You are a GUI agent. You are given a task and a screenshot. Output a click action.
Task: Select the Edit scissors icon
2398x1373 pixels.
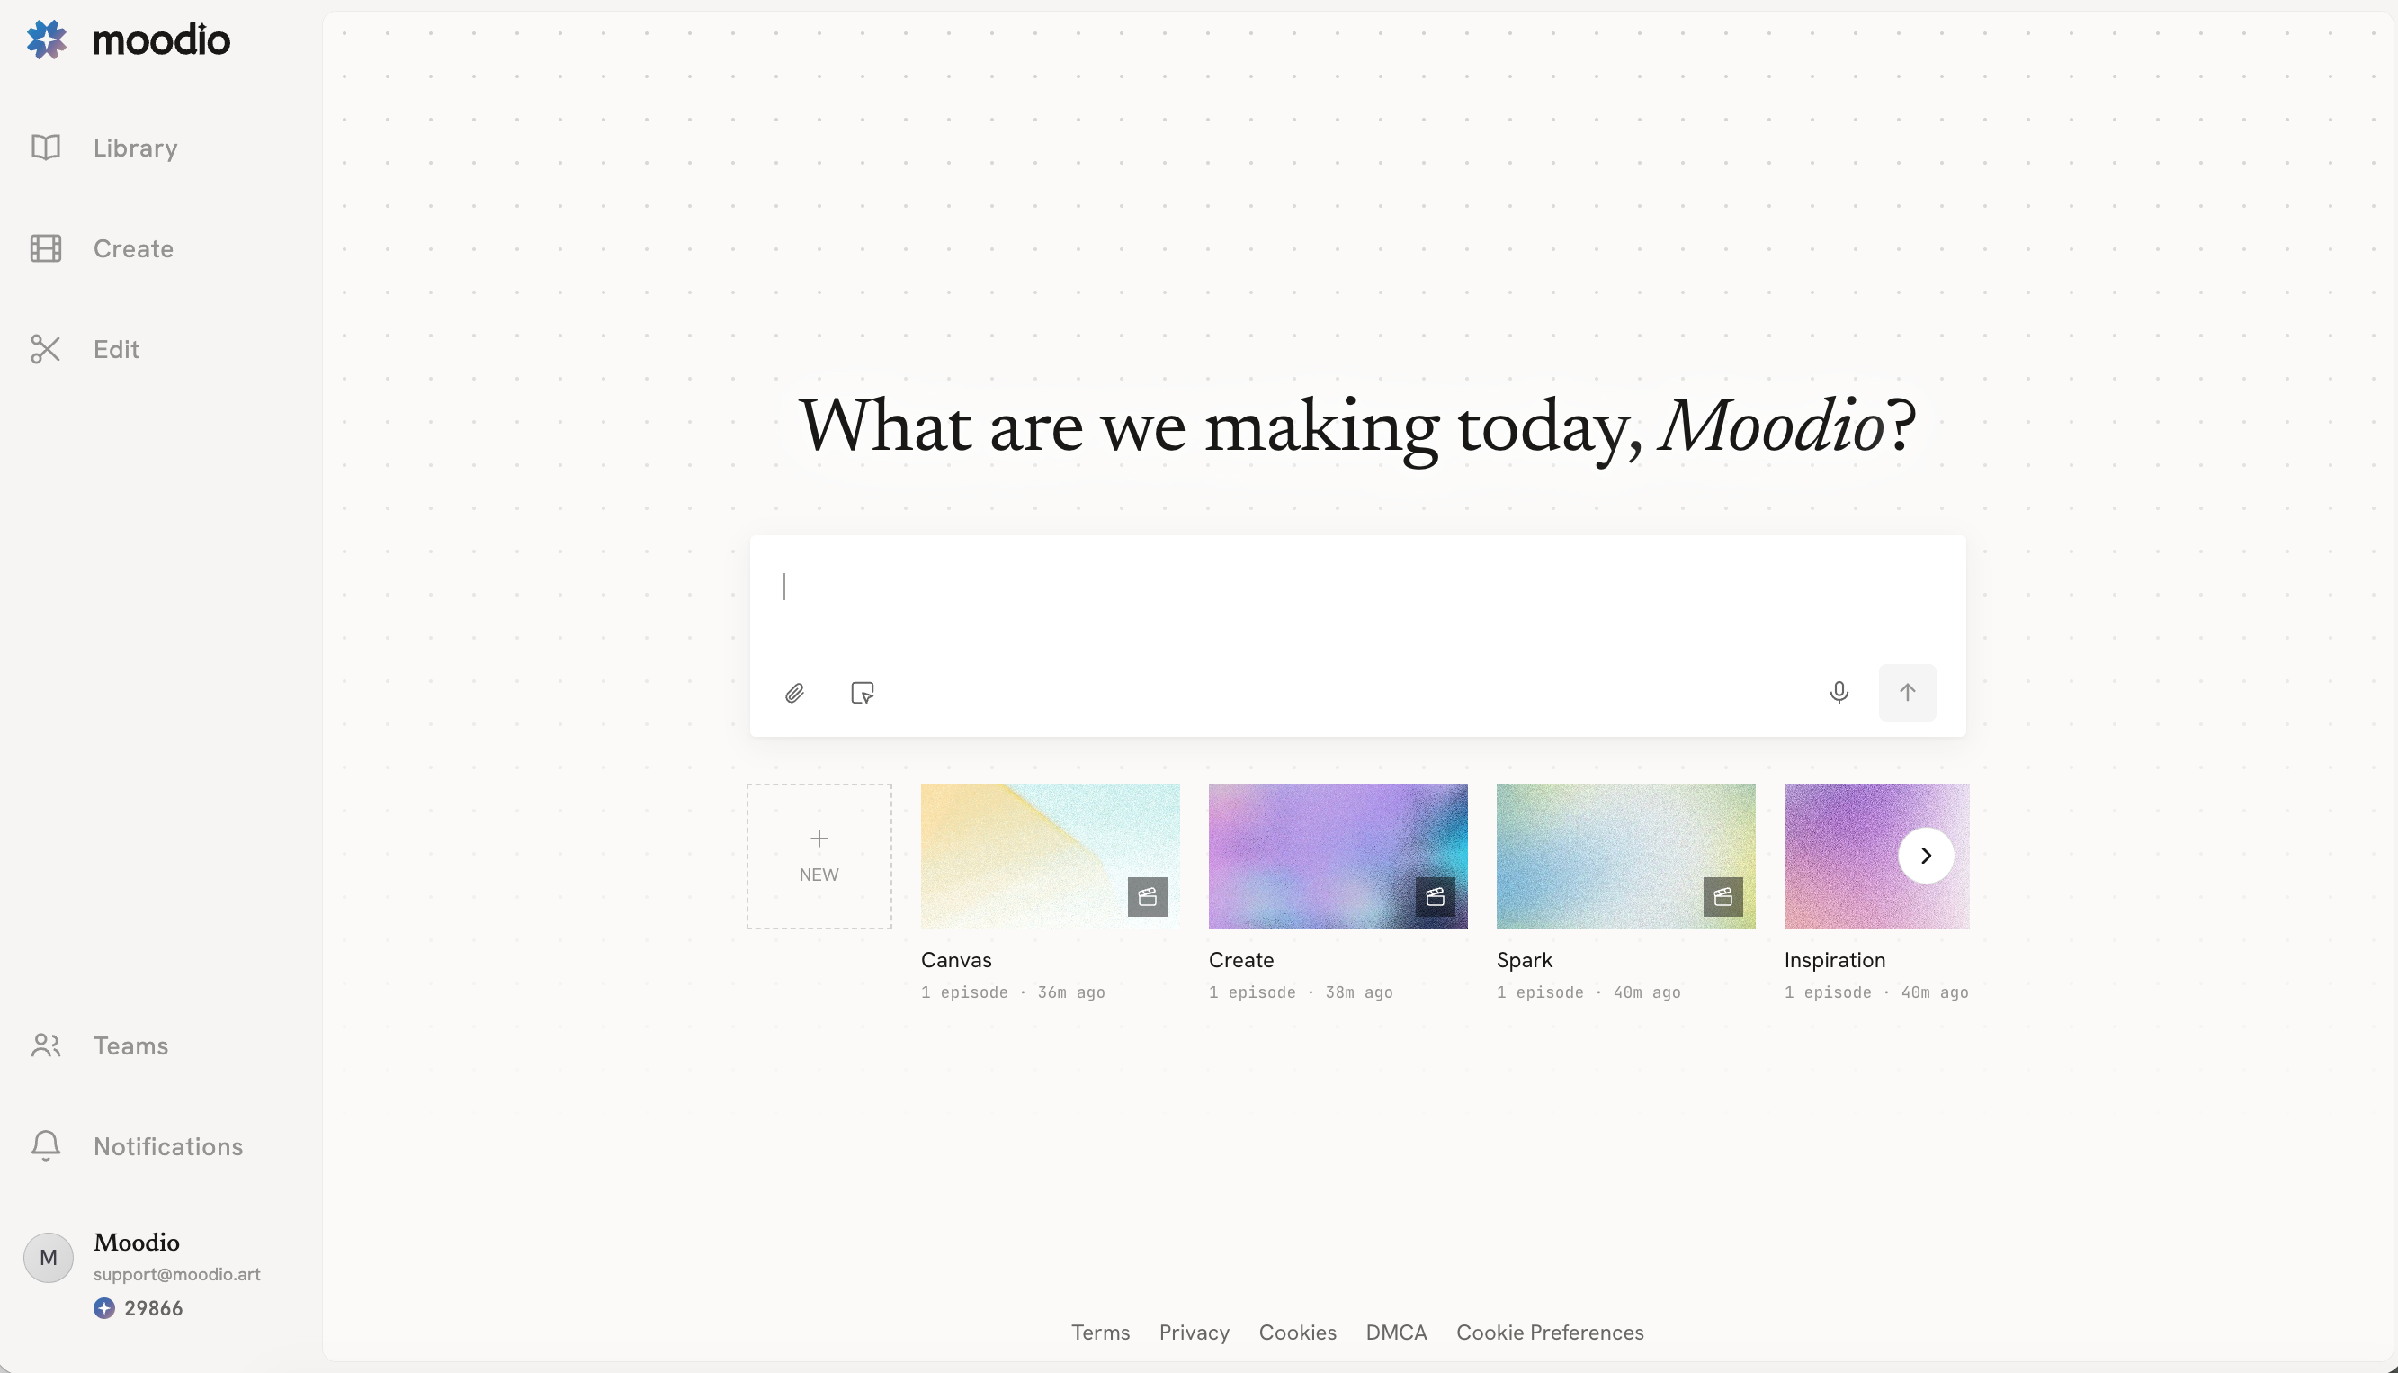click(x=45, y=349)
